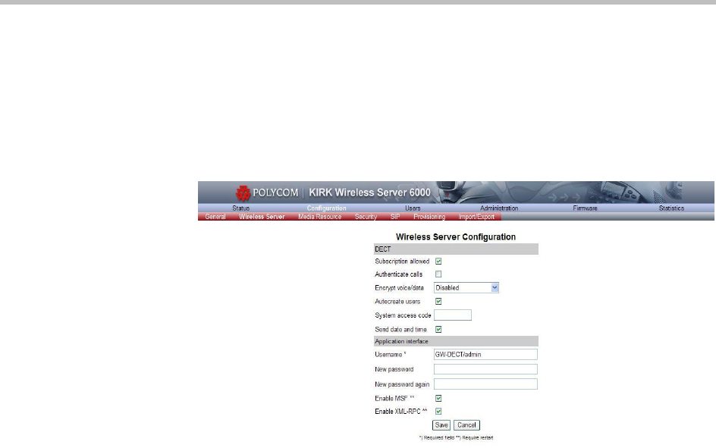
Task: Open the Statistics menu
Action: click(671, 208)
